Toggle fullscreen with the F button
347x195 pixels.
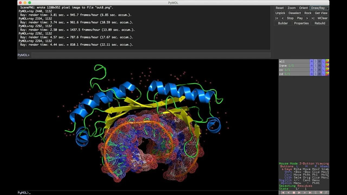click(326, 193)
